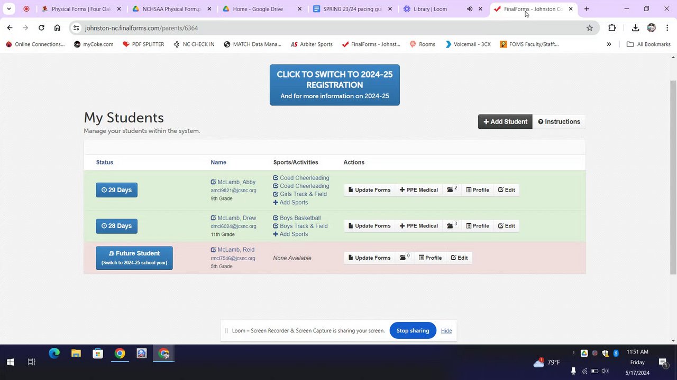Open Windows Start menu
This screenshot has height=380, width=677.
10,362
